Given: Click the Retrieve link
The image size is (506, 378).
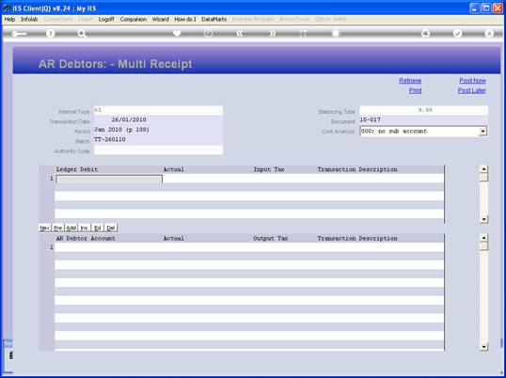Looking at the screenshot, I should coord(410,81).
